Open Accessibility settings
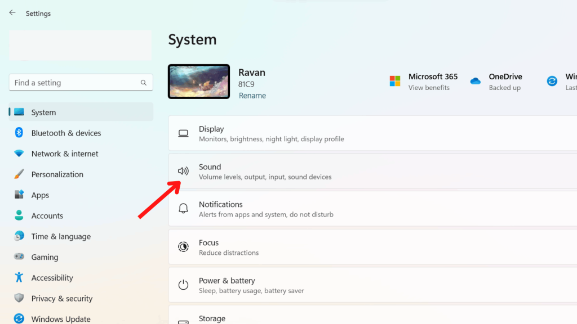This screenshot has width=577, height=324. click(81, 277)
